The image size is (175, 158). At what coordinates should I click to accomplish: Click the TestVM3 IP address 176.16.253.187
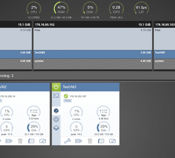[78, 96]
